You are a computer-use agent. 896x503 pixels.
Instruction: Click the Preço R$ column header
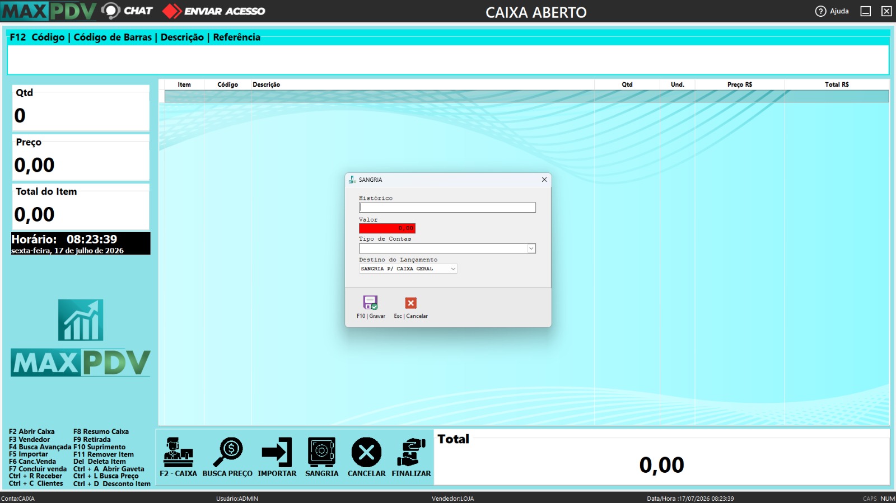point(739,84)
